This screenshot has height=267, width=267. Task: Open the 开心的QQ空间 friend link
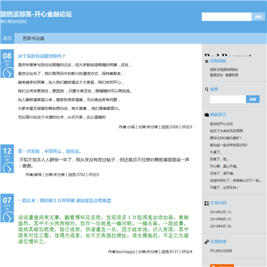click(x=221, y=251)
